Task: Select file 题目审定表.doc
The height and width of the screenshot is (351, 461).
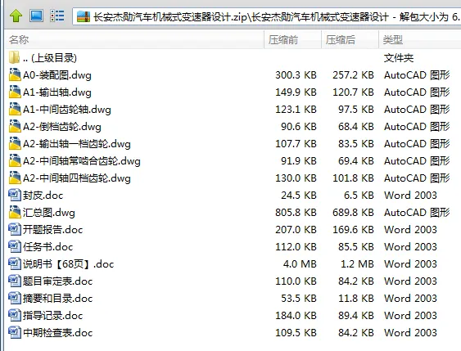Action: pyautogui.click(x=57, y=281)
